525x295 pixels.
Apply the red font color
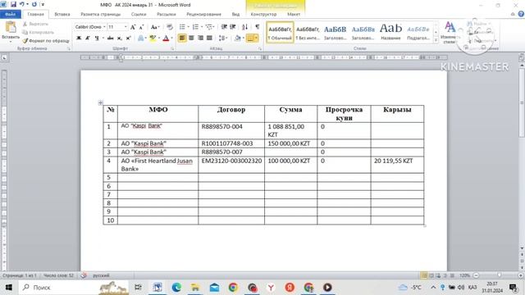tap(166, 39)
